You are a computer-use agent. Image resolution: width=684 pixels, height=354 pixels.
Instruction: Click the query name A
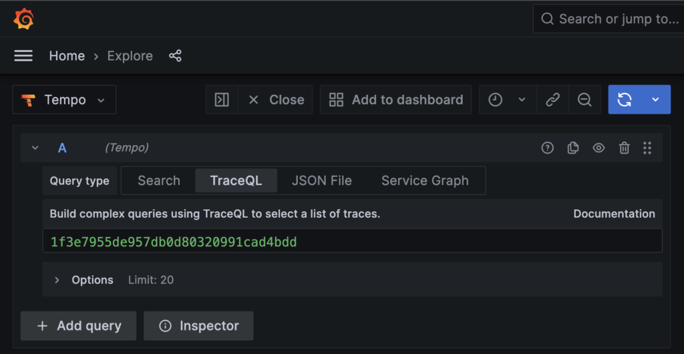[62, 148]
